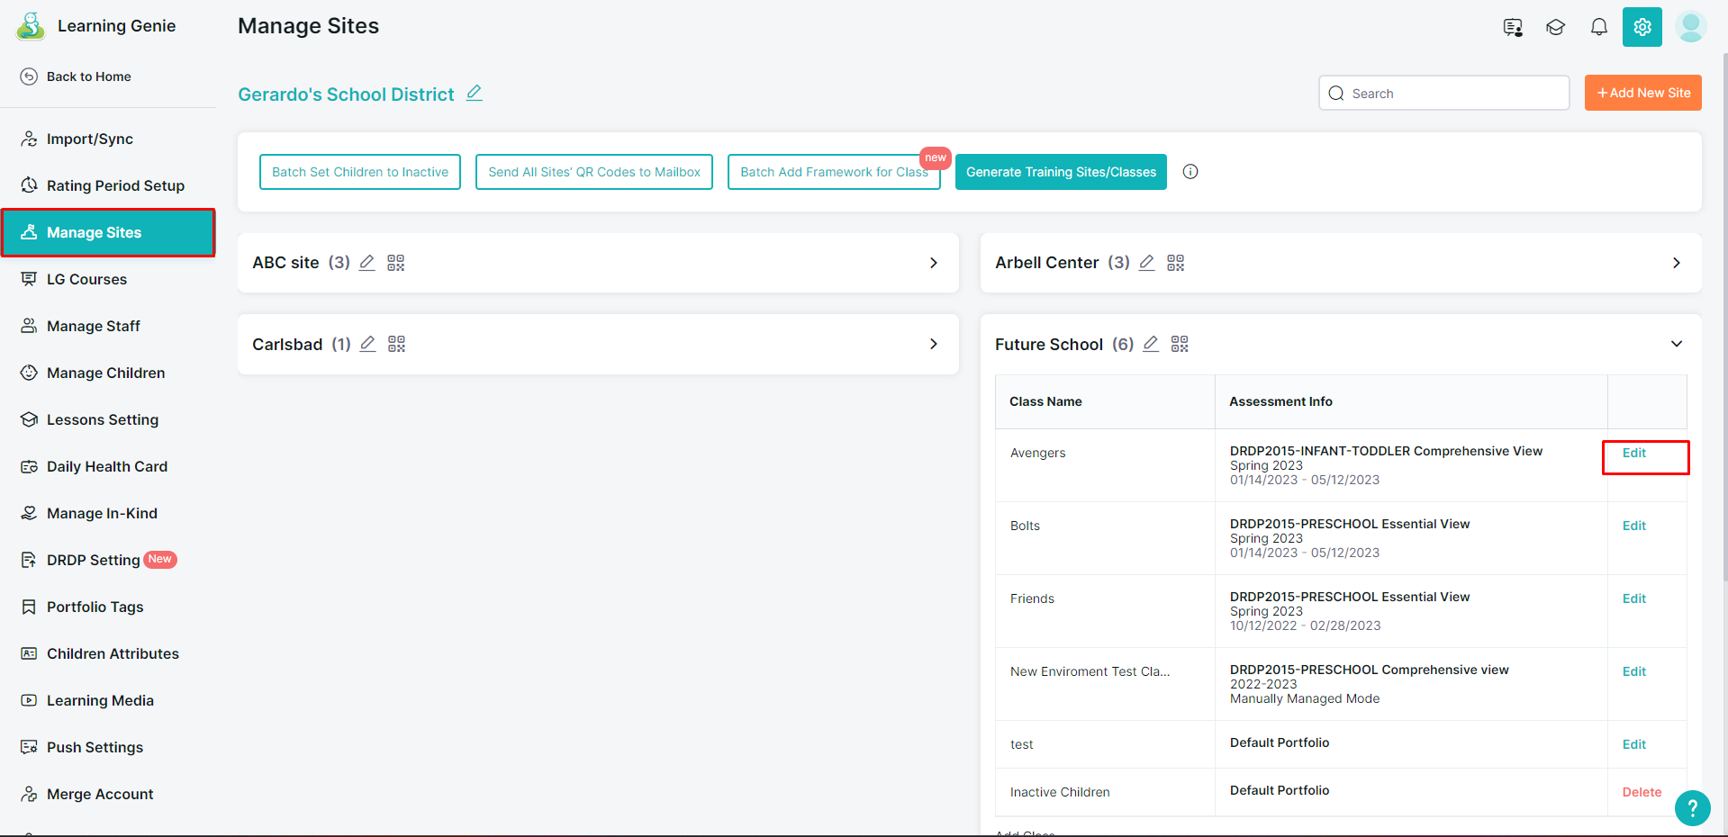Screen dimensions: 1728x837
Task: Click DRDP2015-INFANT-TODDLER Comprehensive View text
Action: [x=1386, y=451]
